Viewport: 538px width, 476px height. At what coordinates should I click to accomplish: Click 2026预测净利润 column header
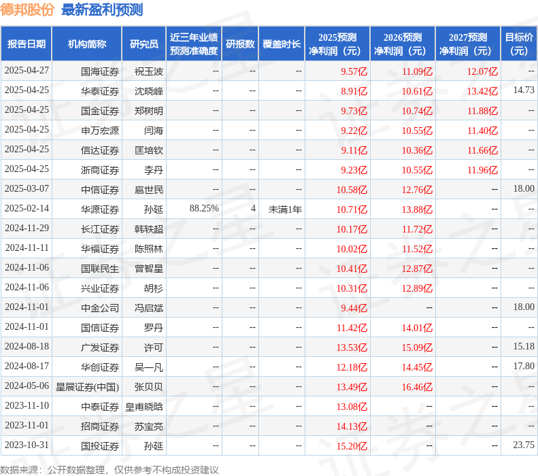tap(403, 44)
